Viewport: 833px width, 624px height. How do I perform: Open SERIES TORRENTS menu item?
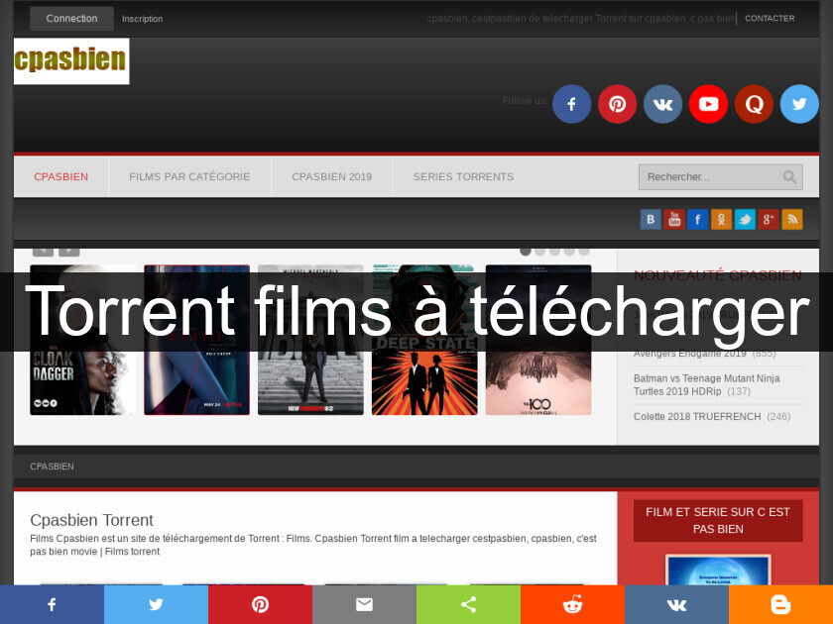[464, 176]
